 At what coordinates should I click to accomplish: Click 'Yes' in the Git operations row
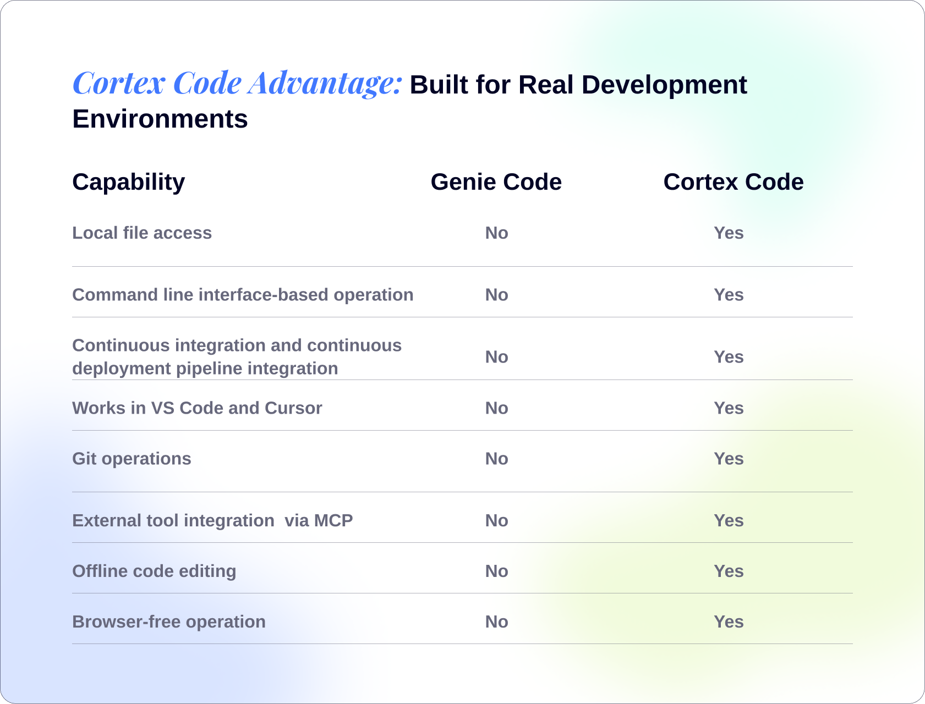coord(729,459)
